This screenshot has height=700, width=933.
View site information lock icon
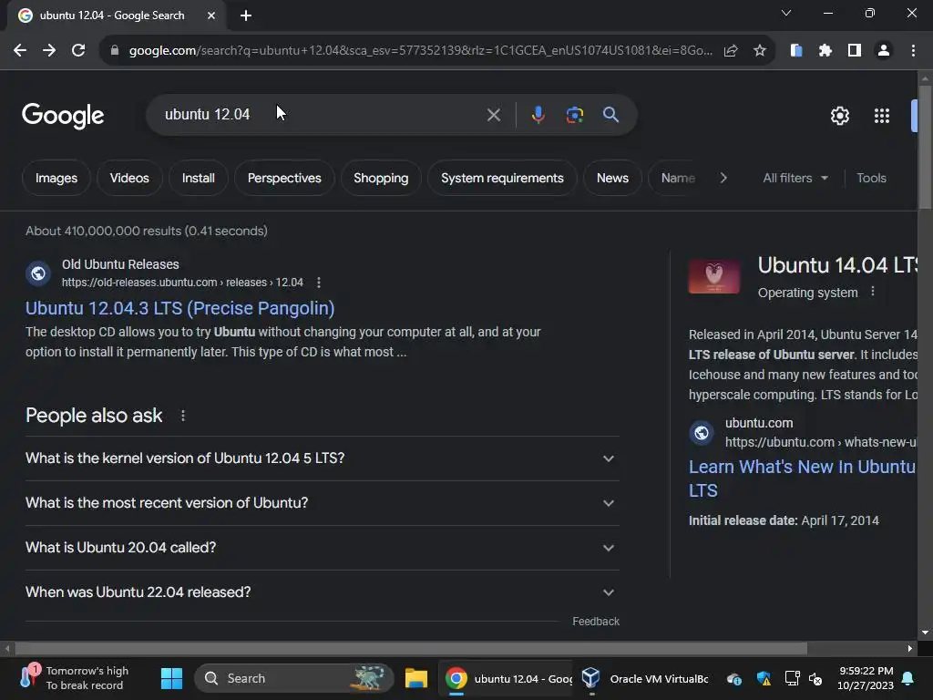[x=115, y=51]
